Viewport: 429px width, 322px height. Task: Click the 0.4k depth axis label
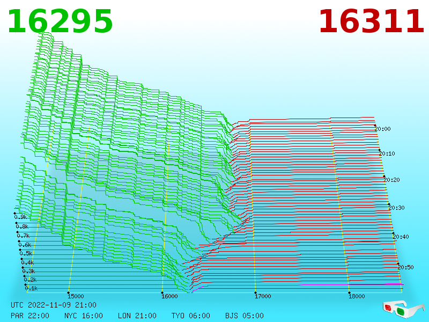coord(28,262)
